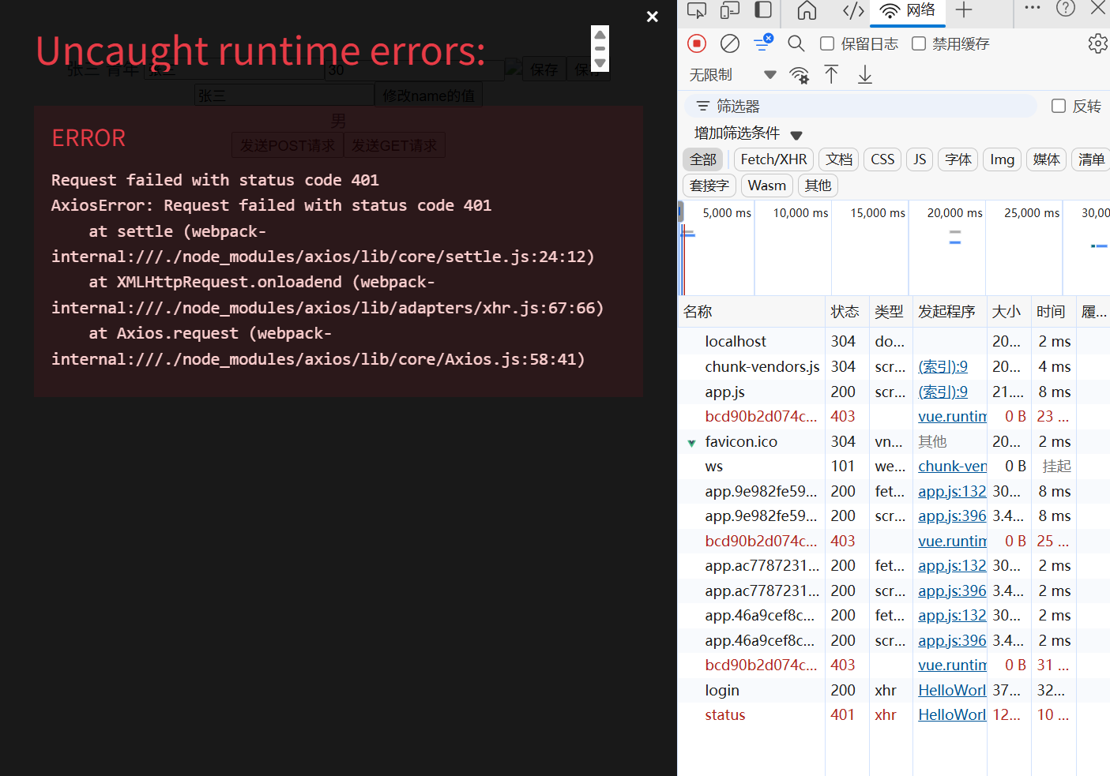
Task: Clear the network log
Action: [x=730, y=43]
